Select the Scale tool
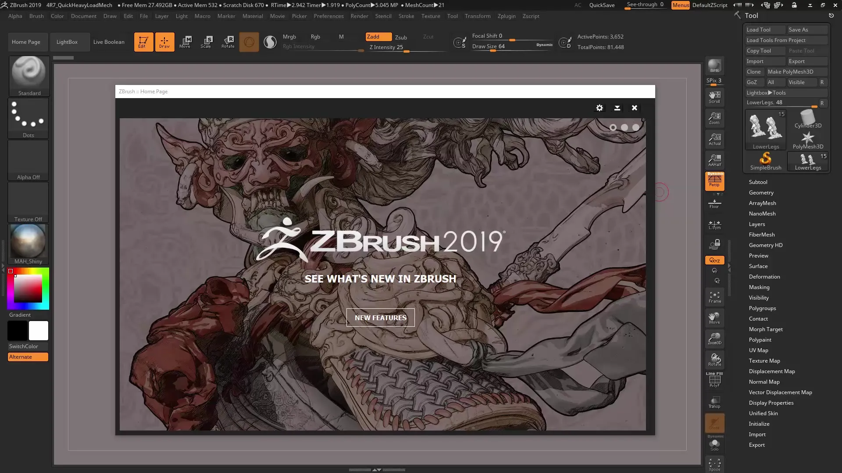This screenshot has height=473, width=842. coord(206,42)
